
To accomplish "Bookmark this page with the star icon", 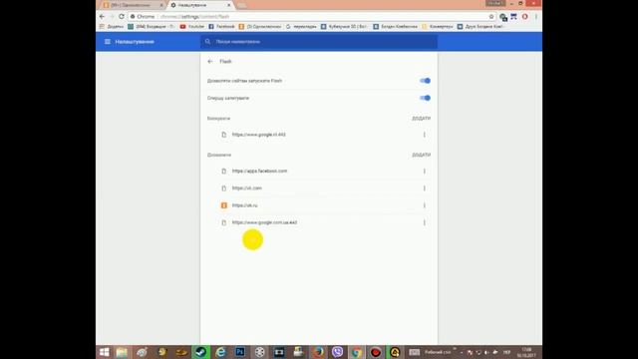I will [x=491, y=17].
